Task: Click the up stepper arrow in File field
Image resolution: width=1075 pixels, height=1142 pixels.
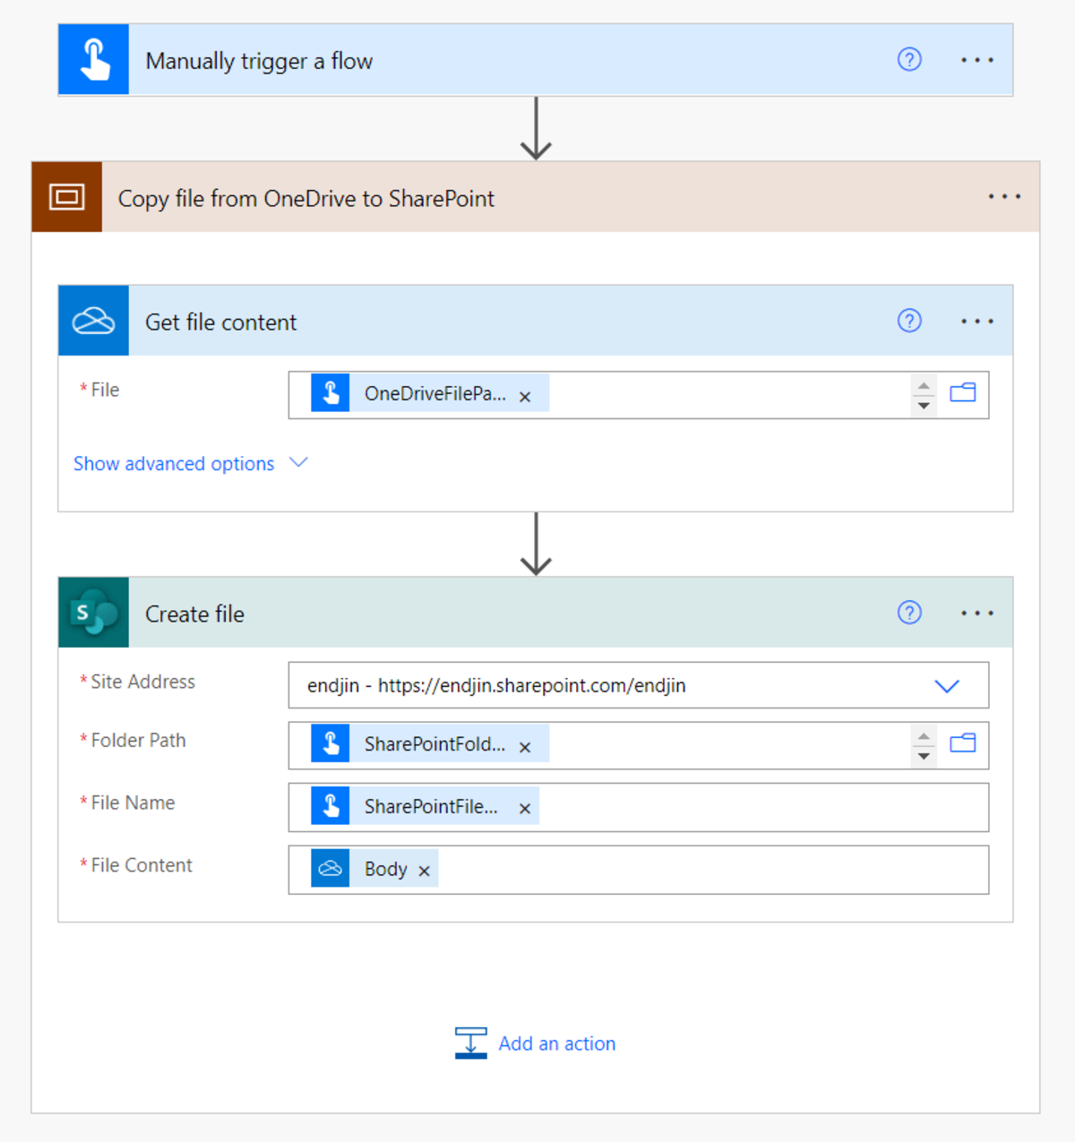Action: pos(924,385)
